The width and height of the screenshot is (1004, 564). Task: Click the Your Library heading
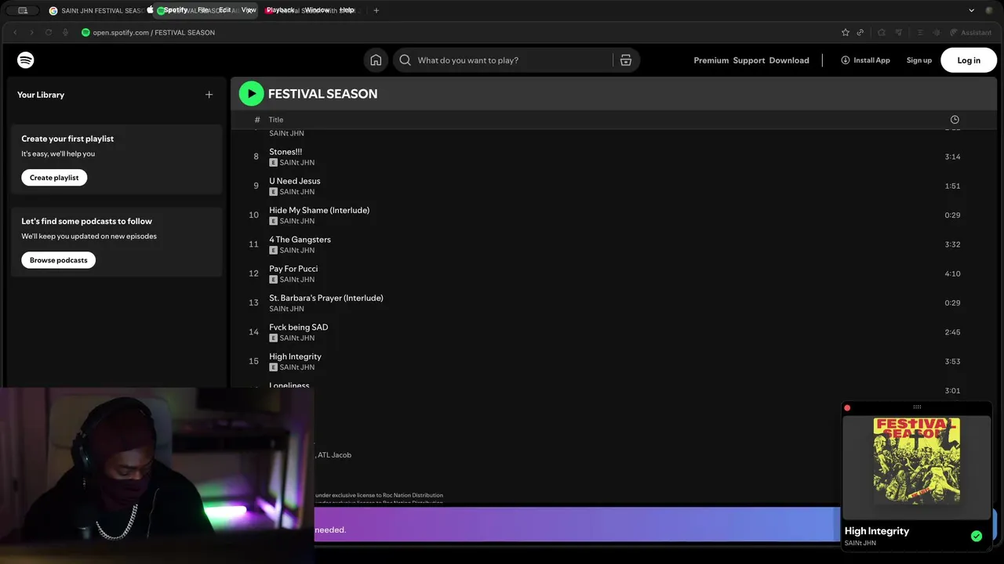click(41, 95)
